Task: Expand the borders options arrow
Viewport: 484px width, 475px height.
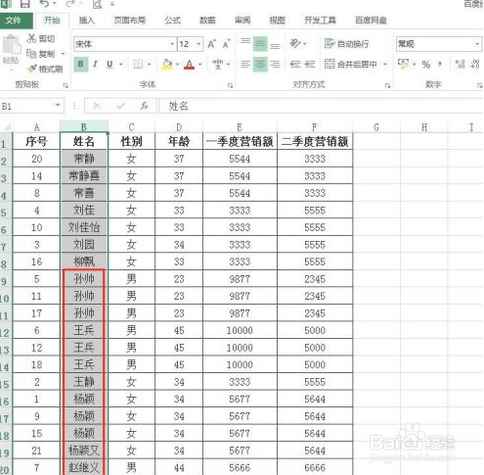Action: [150, 65]
